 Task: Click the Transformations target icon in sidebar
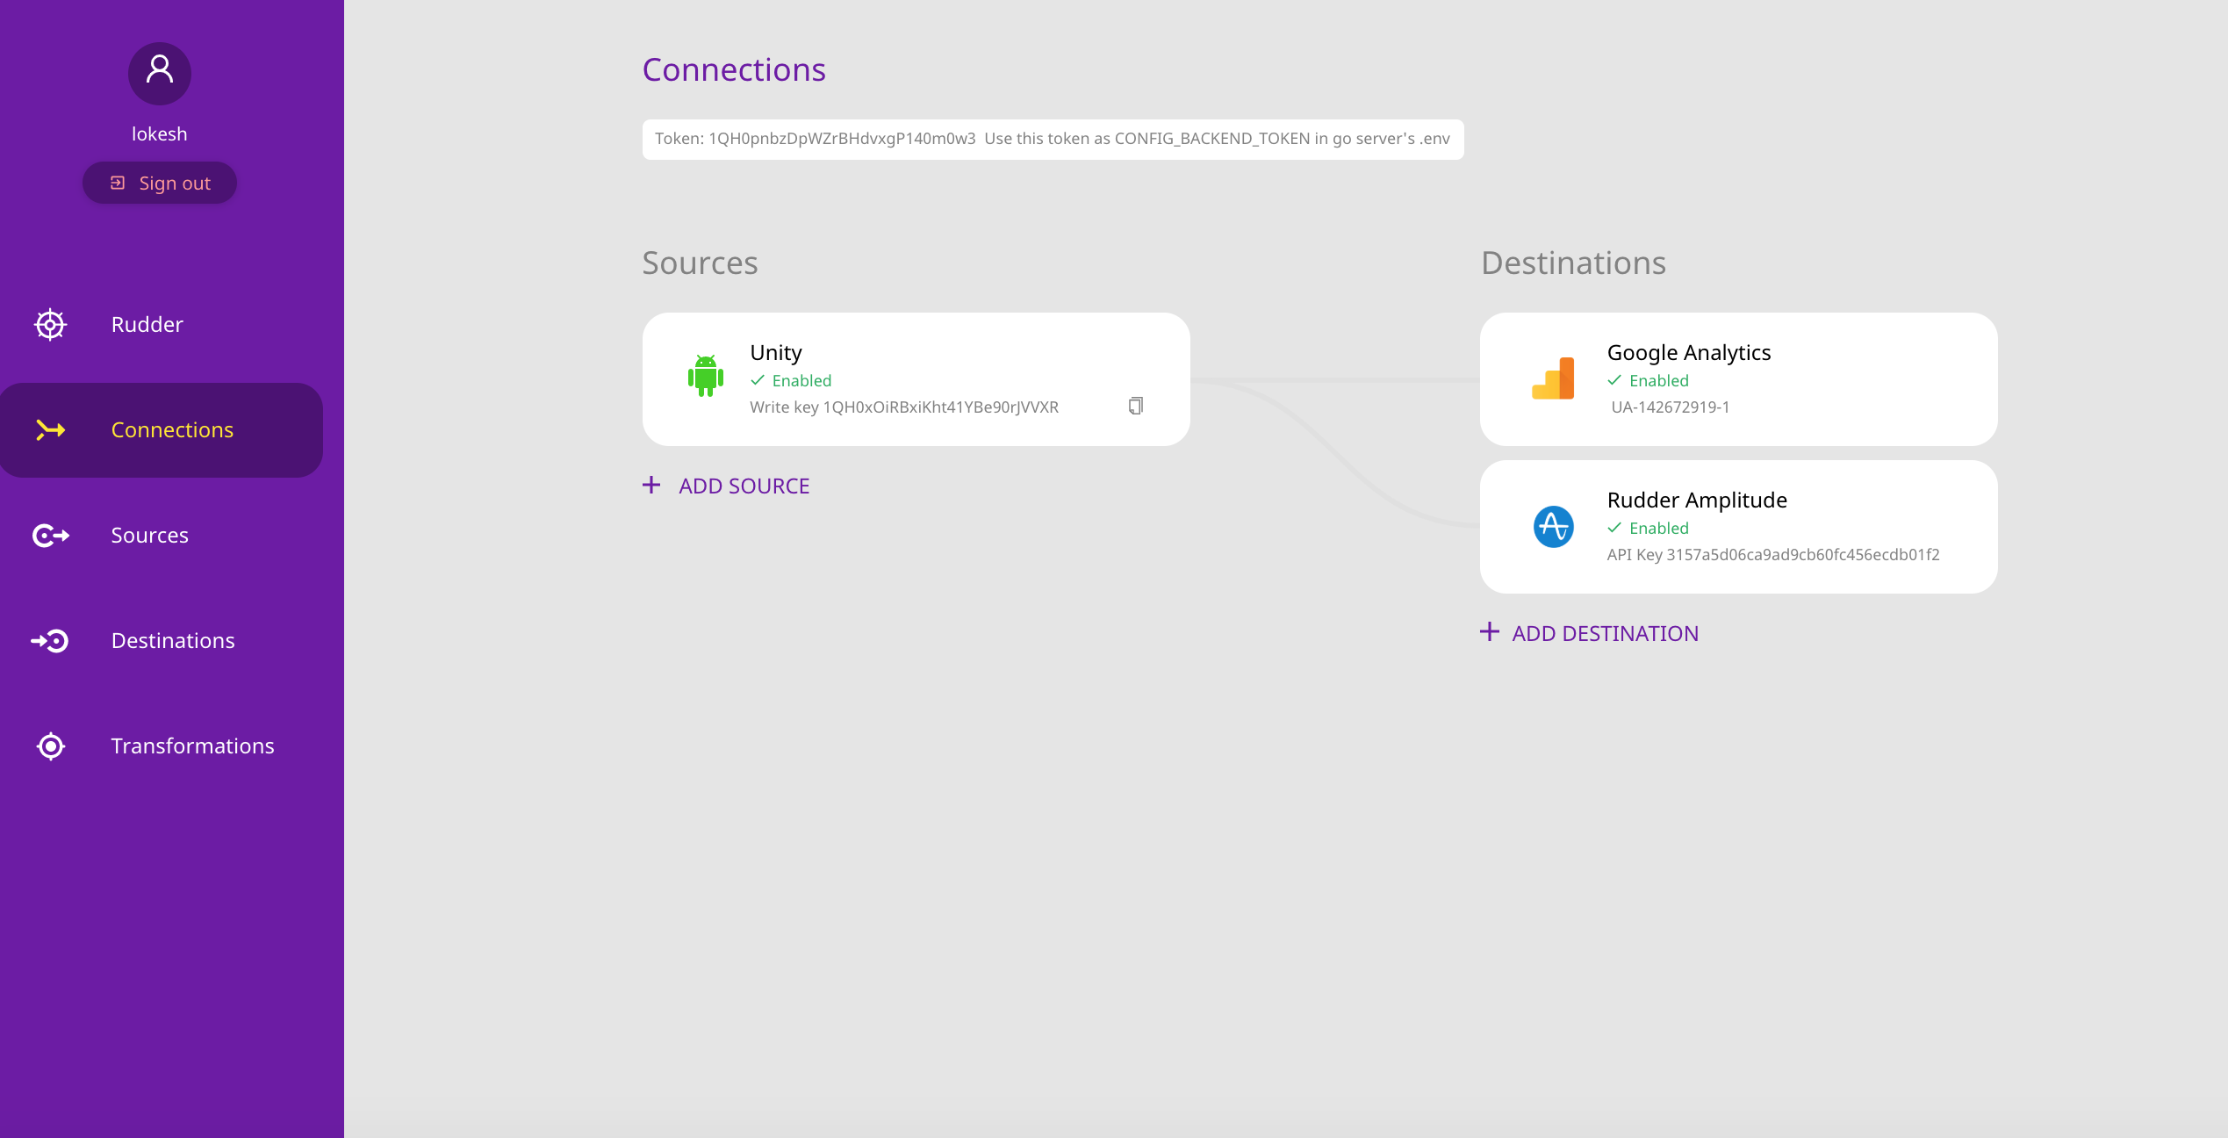coord(50,745)
